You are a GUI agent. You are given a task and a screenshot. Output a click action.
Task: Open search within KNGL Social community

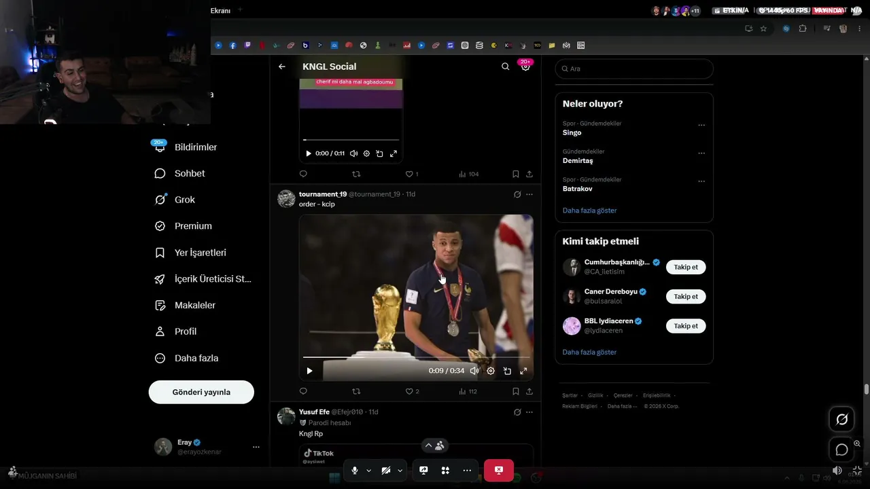[505, 67]
